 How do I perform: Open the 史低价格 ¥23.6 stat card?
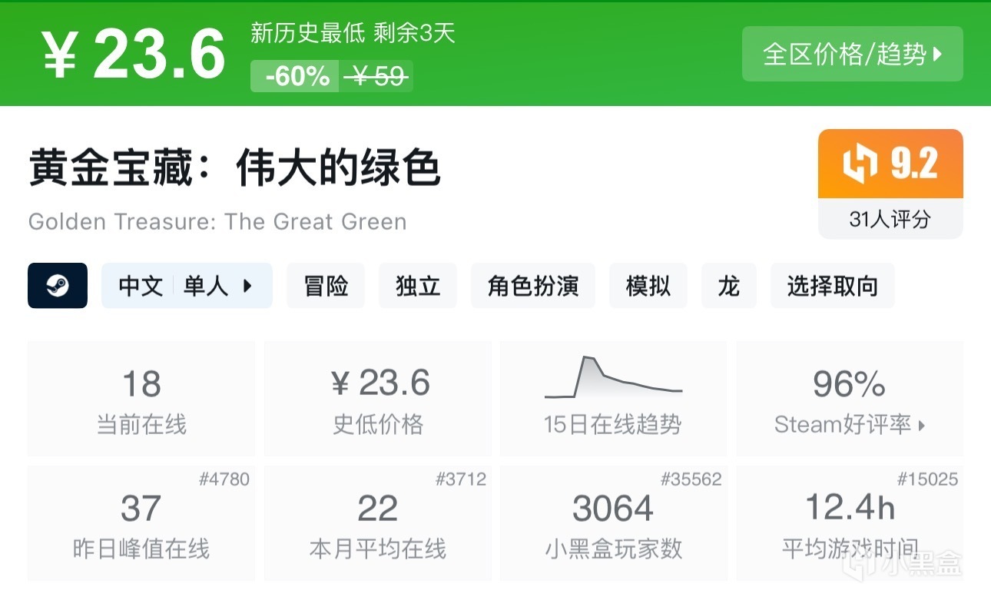[x=378, y=399]
